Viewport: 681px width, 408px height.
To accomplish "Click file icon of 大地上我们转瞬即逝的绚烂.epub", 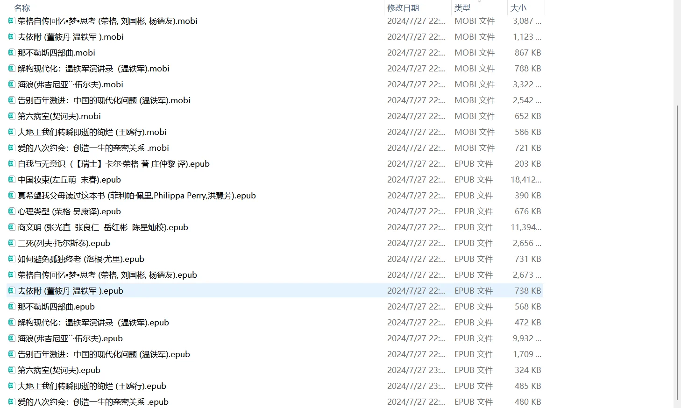I will click(12, 386).
